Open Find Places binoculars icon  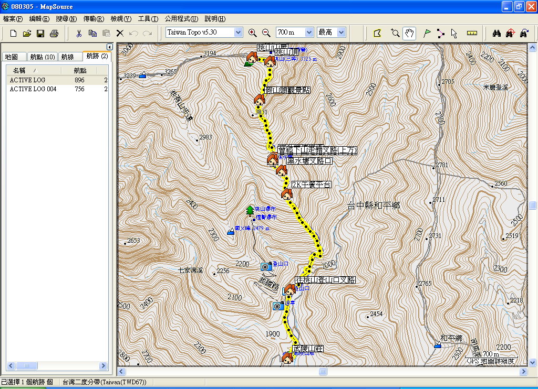496,33
